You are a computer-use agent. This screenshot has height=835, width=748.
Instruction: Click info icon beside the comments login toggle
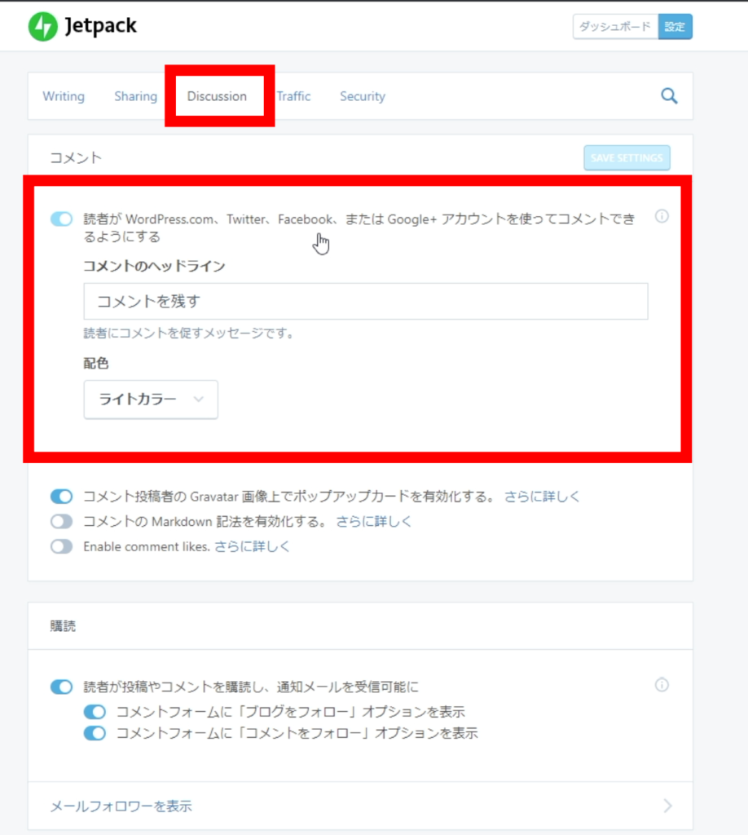(662, 216)
